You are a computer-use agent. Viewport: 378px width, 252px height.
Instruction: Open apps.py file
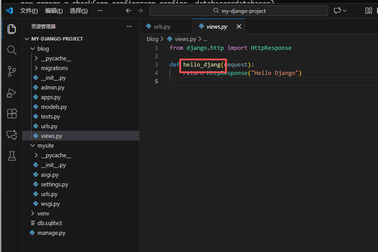tap(81, 97)
